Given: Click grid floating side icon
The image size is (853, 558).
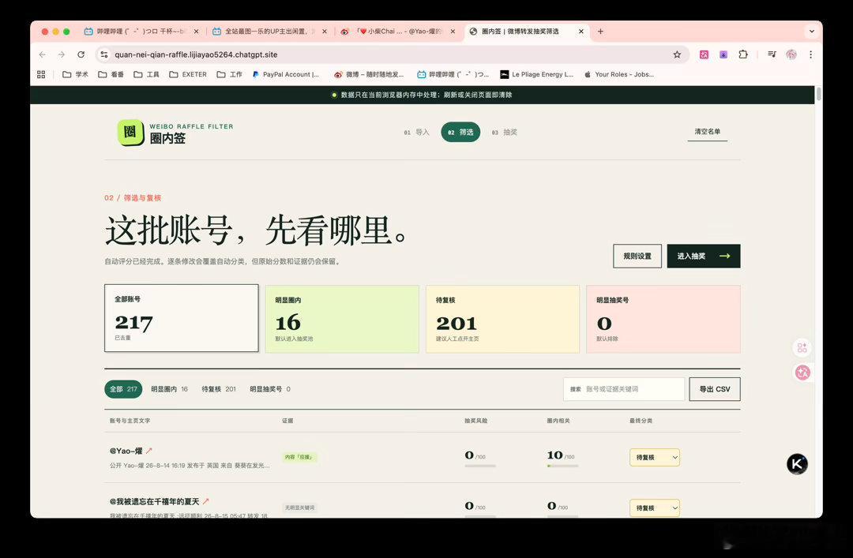Looking at the screenshot, I should [802, 347].
